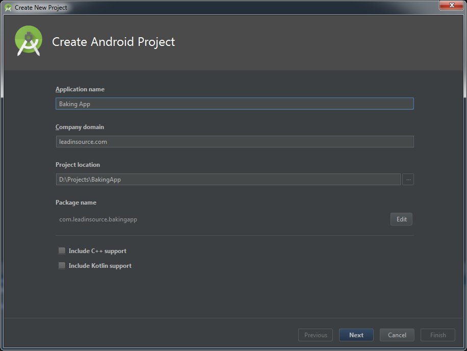
Task: Click the Project location path field
Action: tap(228, 179)
